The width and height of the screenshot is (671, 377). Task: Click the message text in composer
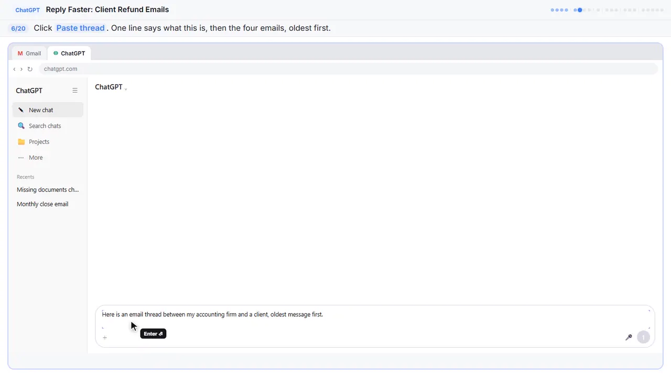click(212, 315)
